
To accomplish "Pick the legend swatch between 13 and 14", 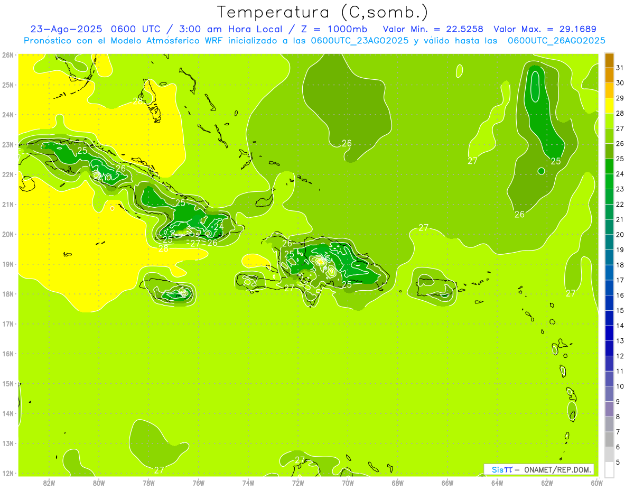I will point(610,334).
